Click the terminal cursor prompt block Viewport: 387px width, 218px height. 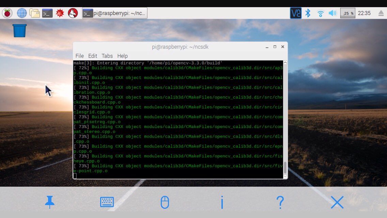75,176
